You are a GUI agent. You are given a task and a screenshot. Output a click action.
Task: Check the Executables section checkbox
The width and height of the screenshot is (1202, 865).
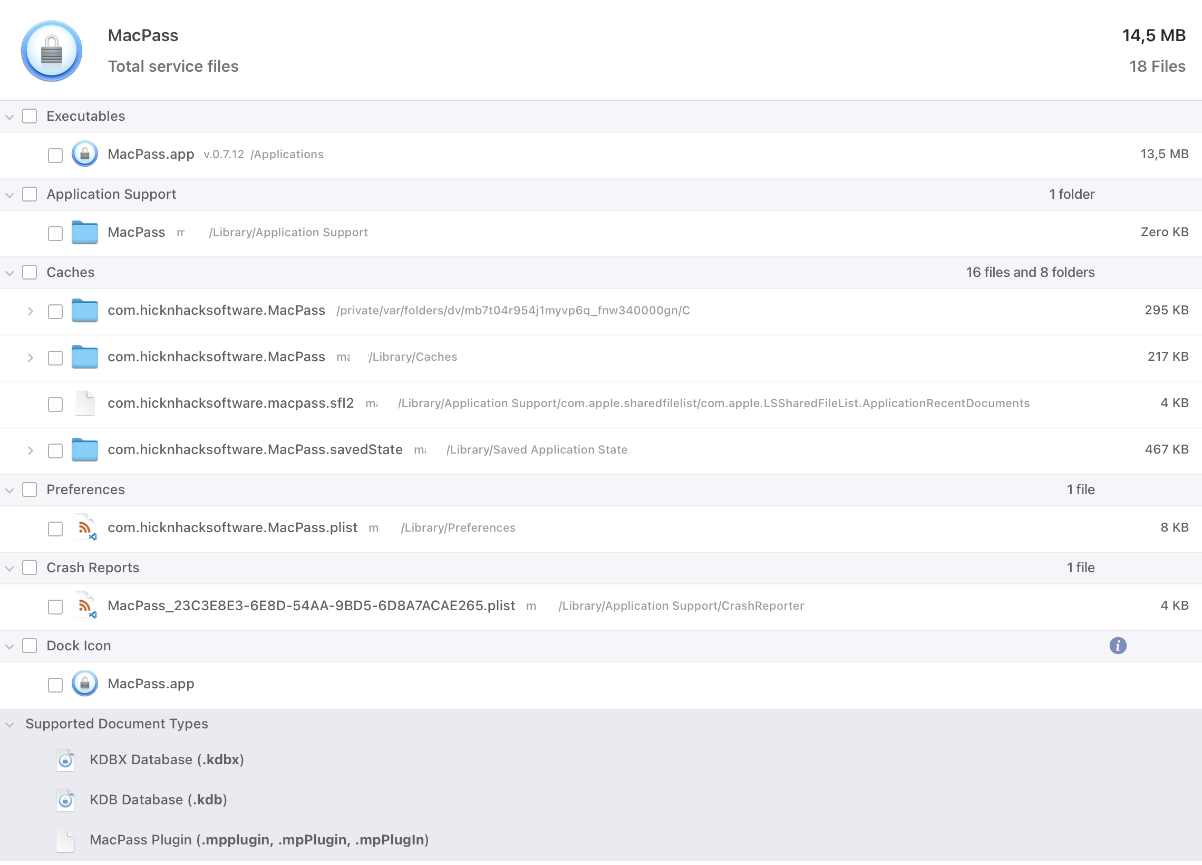(29, 116)
